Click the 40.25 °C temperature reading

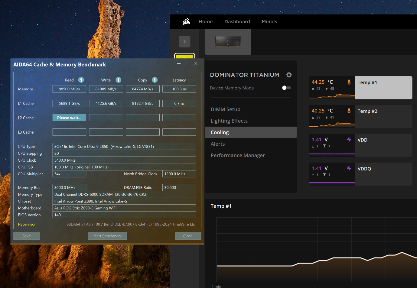pyautogui.click(x=322, y=111)
